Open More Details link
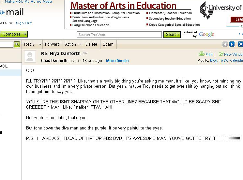 [117, 61]
